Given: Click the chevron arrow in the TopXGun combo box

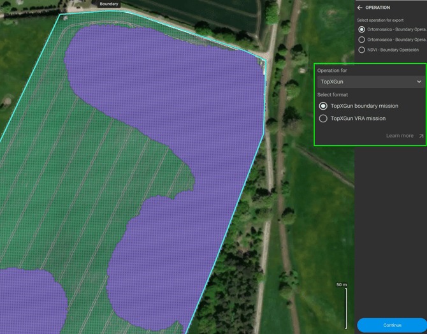Looking at the screenshot, I should coord(419,82).
